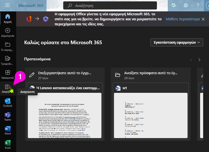Launch Excel from the sidebar
Image resolution: width=209 pixels, height=152 pixels.
pyautogui.click(x=8, y=144)
